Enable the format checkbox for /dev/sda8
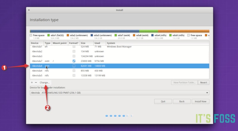This screenshot has height=131, width=238. pos(74,66)
